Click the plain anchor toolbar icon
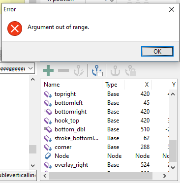Viewport: 180px width, 183px height. [115, 71]
